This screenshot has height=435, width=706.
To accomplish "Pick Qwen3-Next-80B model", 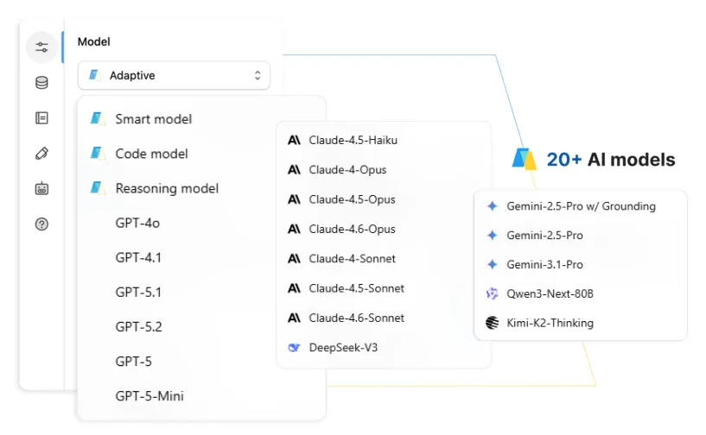I will tap(550, 293).
